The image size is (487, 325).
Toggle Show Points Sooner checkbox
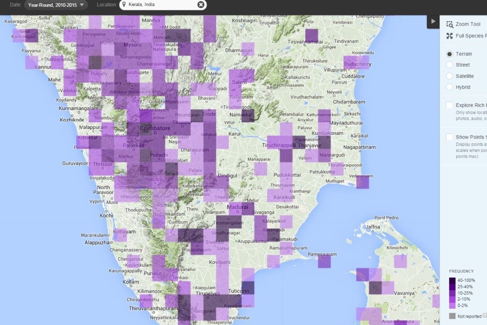point(449,137)
